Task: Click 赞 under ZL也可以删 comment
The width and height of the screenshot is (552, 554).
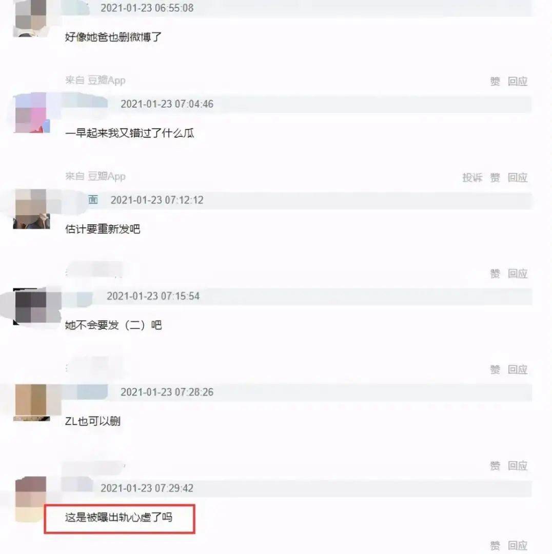Action: [x=495, y=466]
